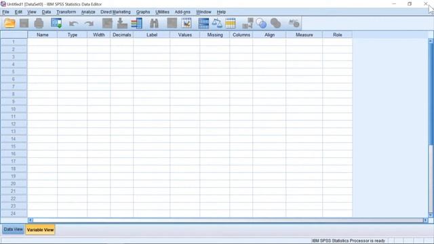Open the Add-ons menu
Screen dimensions: 434x244
[182, 12]
